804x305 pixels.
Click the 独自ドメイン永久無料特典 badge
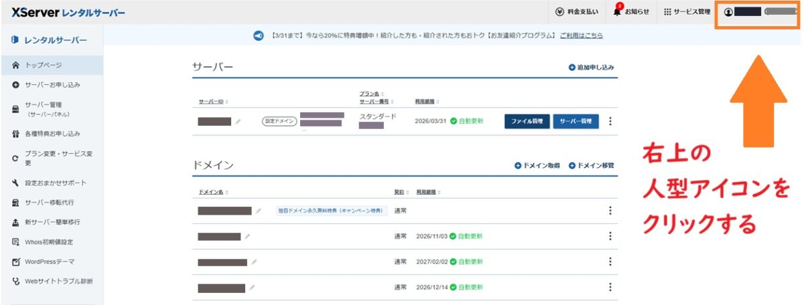point(332,211)
